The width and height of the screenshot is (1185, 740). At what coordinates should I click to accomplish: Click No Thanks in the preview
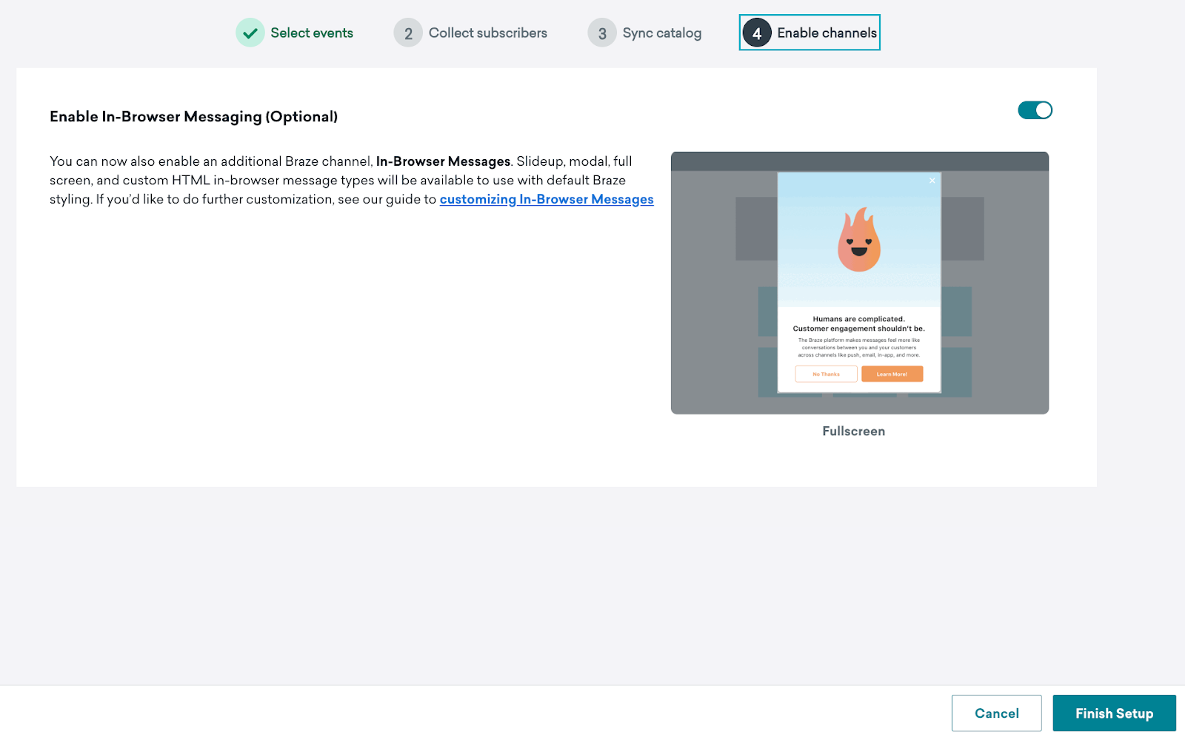(826, 374)
